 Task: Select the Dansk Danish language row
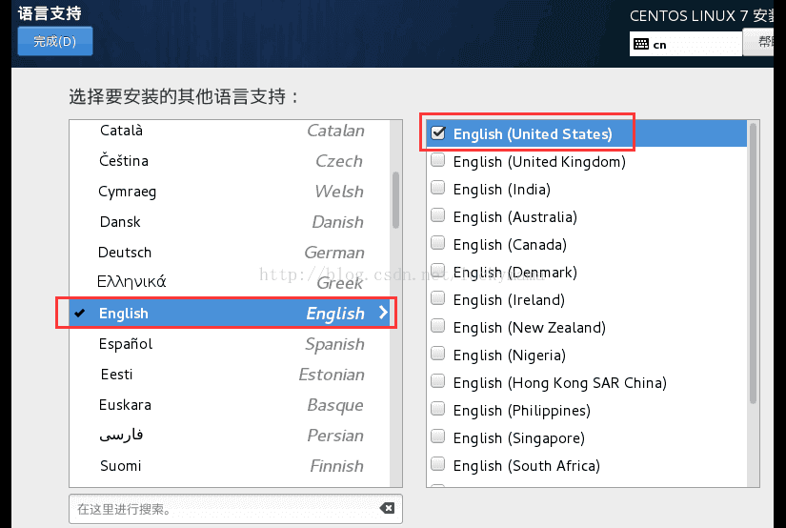click(229, 222)
